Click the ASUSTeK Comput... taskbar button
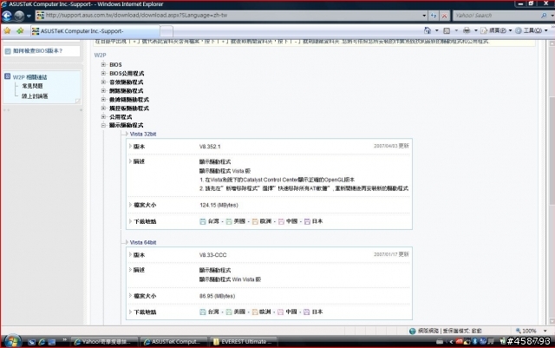 (173, 342)
